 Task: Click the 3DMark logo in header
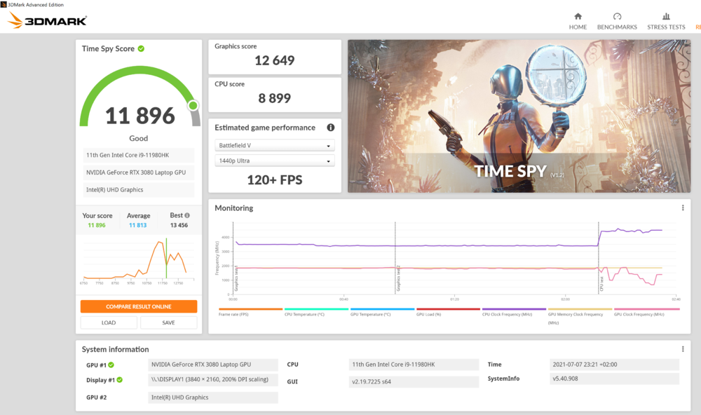click(48, 20)
